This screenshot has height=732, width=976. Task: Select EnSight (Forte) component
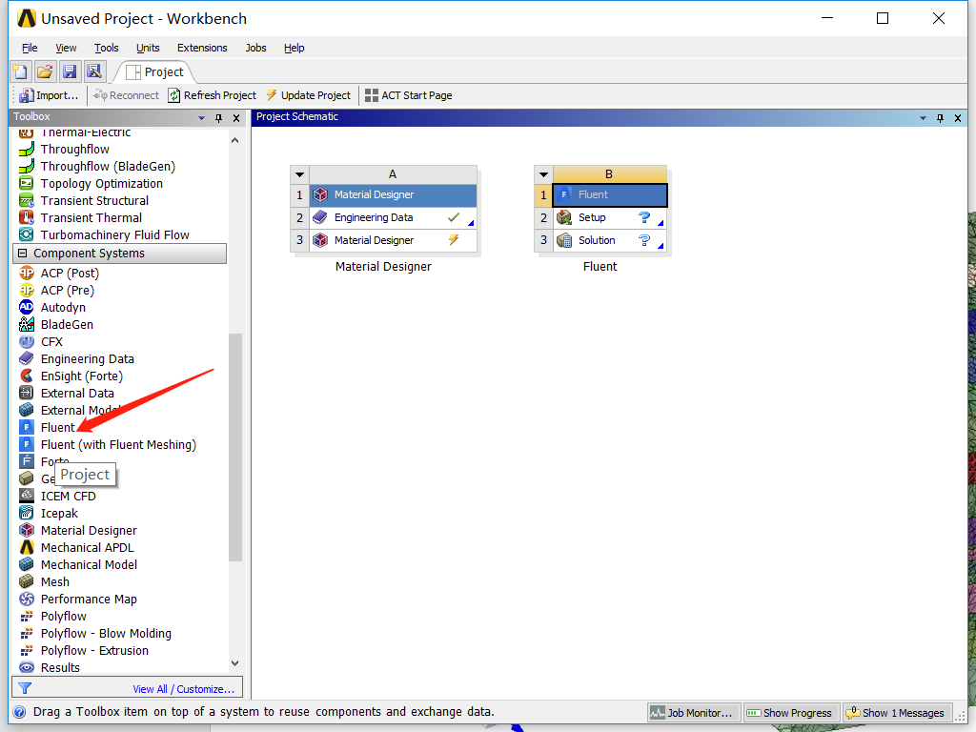click(x=82, y=376)
